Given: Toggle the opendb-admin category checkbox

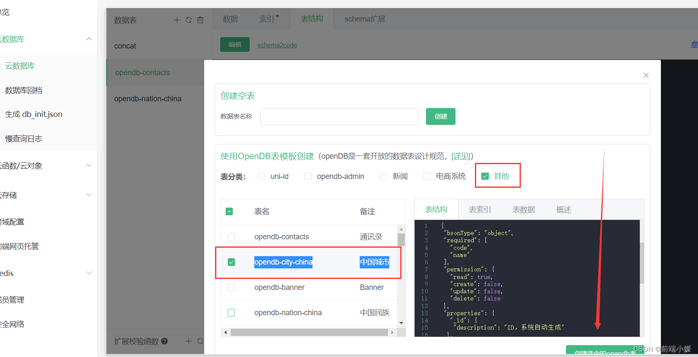Looking at the screenshot, I should tap(308, 176).
